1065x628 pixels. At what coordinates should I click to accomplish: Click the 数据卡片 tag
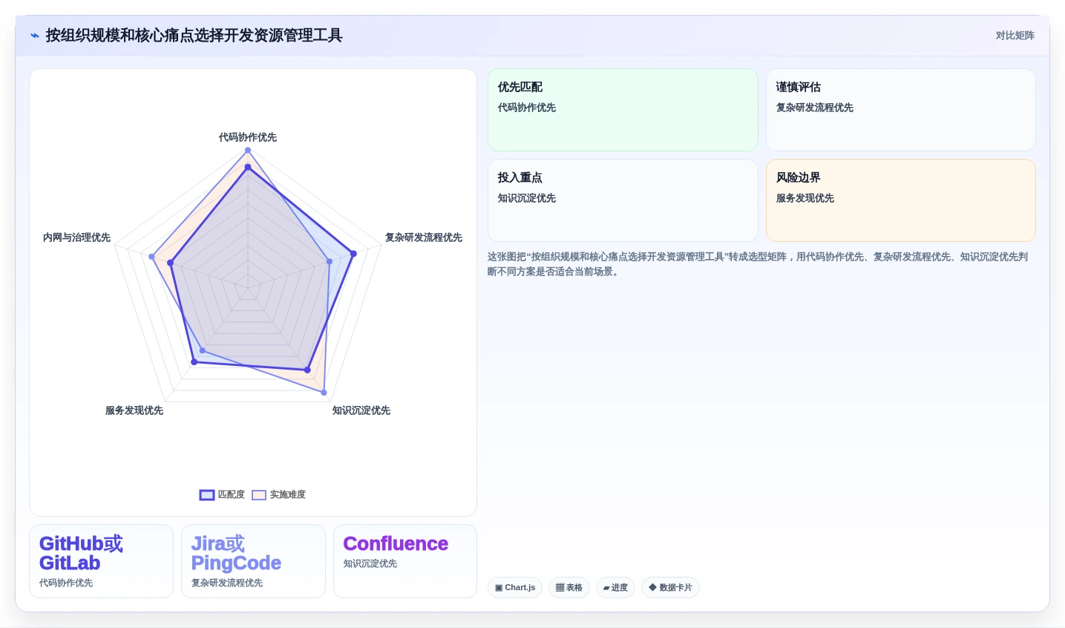pyautogui.click(x=670, y=587)
